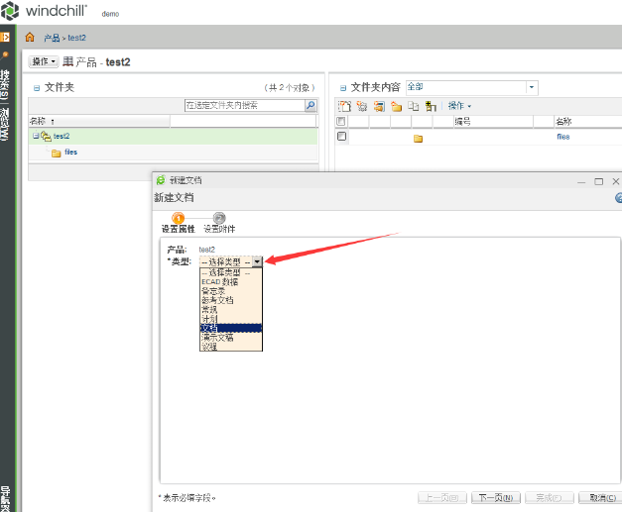This screenshot has width=622, height=512.
Task: Select ECAD 数据 from the type list
Action: [230, 281]
